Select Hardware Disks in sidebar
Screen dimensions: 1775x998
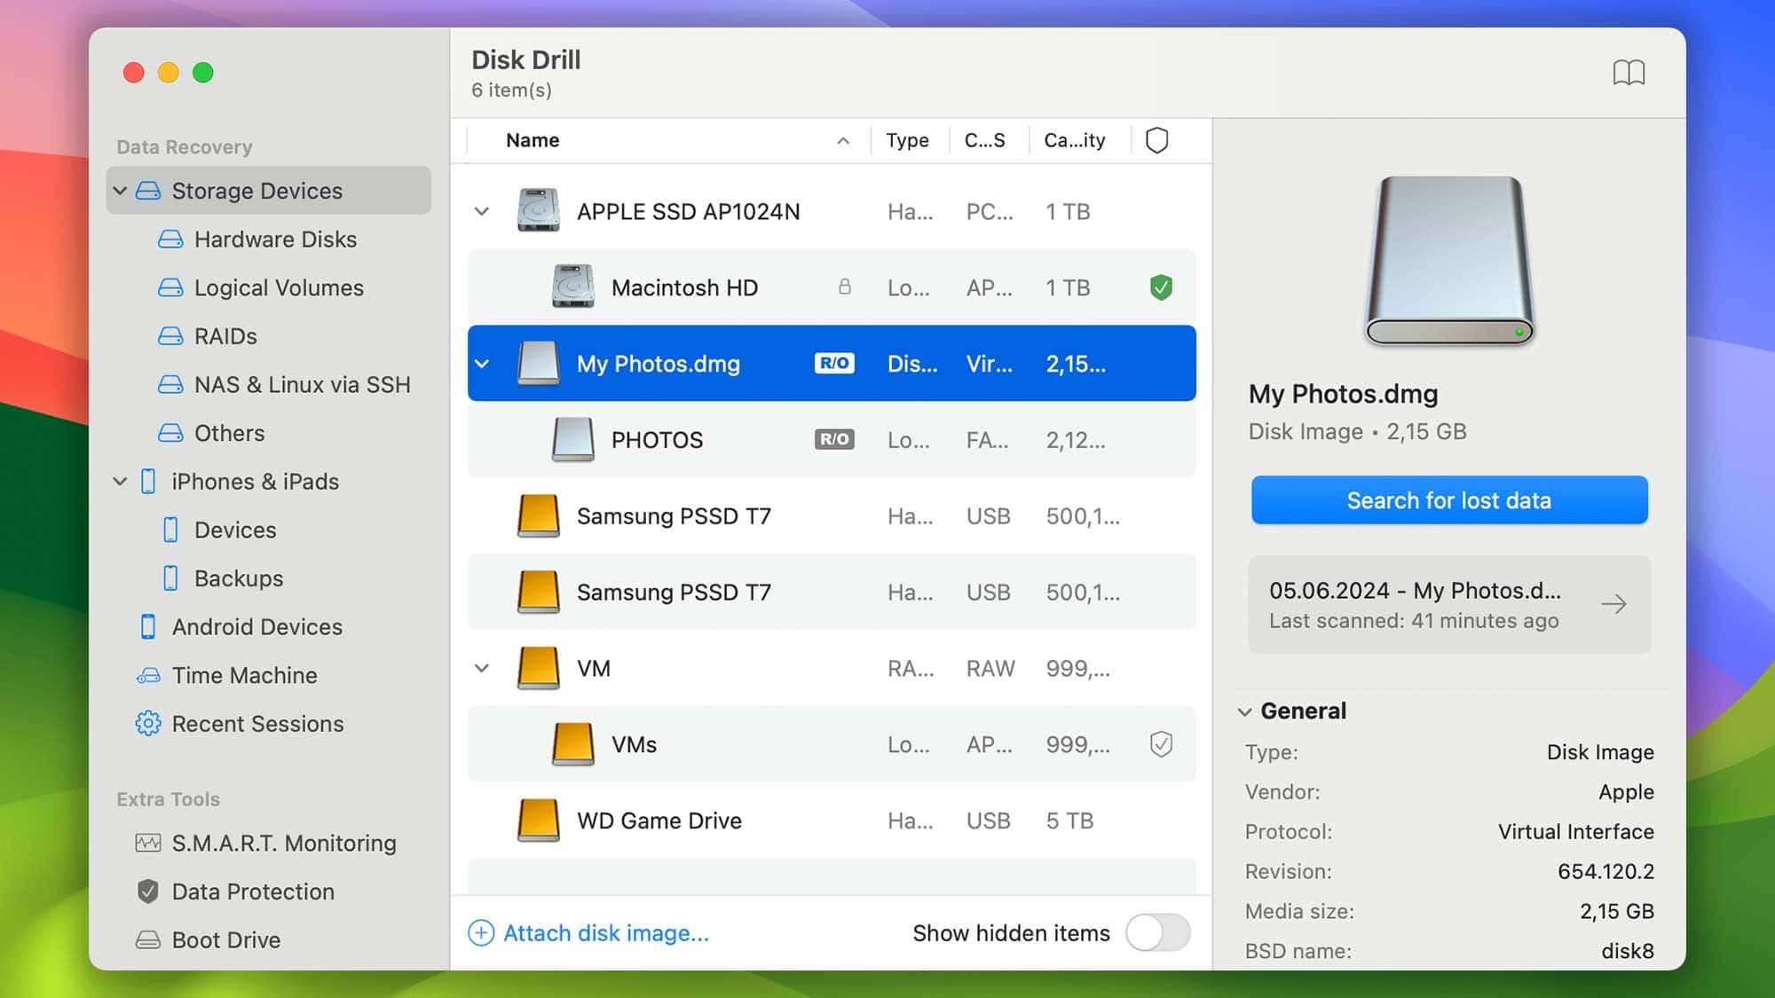tap(275, 240)
